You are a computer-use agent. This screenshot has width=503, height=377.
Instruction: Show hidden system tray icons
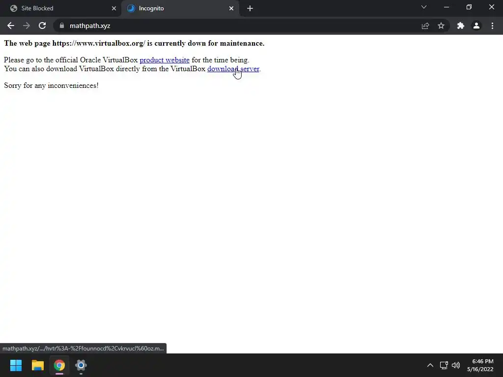(430, 365)
